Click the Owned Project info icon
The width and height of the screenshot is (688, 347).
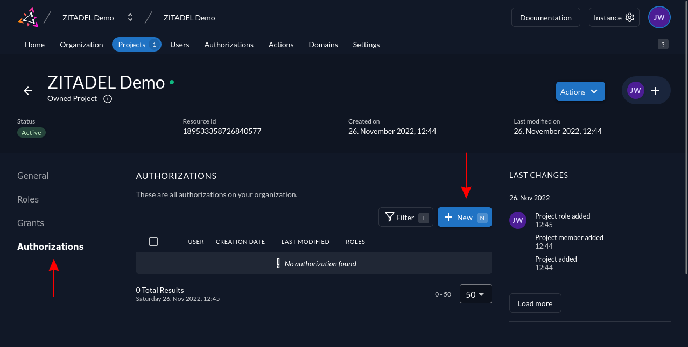108,99
